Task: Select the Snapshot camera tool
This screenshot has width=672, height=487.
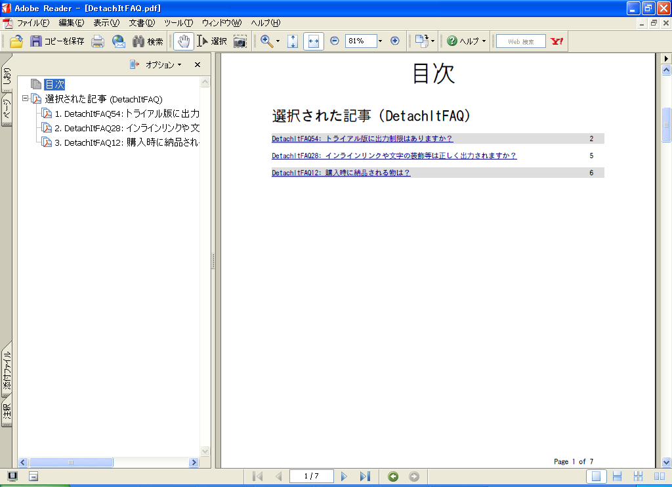Action: (240, 41)
